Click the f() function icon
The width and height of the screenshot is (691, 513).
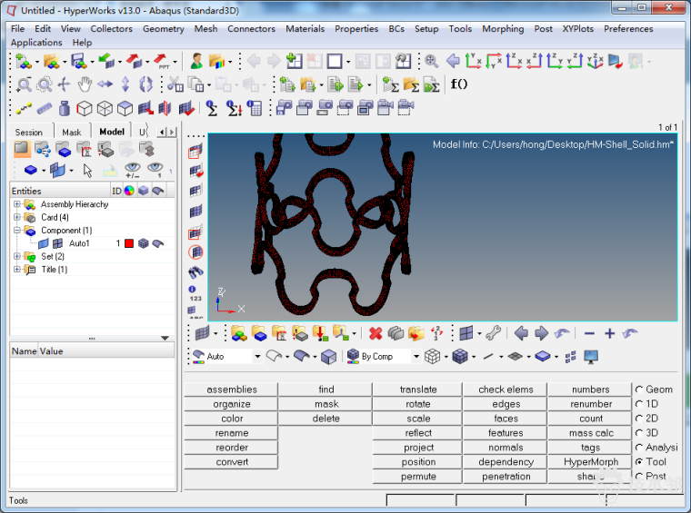pyautogui.click(x=458, y=84)
